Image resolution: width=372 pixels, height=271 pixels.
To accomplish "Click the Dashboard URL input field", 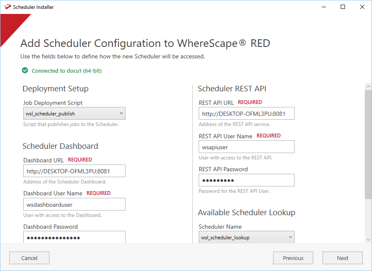I will click(x=74, y=171).
